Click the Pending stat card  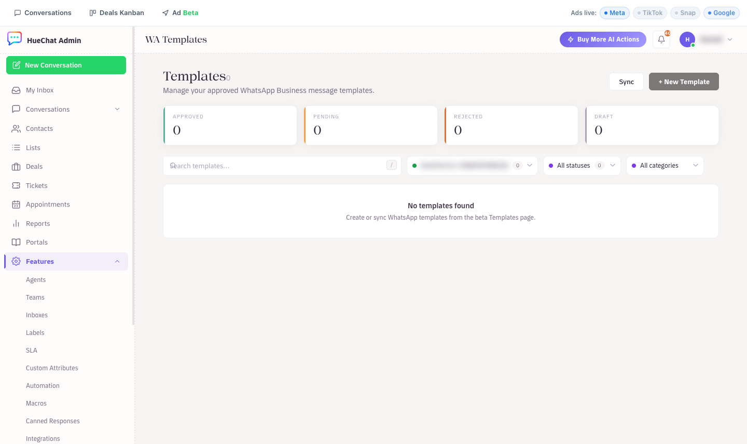pos(370,126)
